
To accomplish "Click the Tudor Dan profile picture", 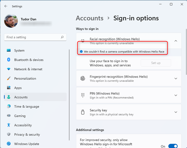I will click(x=11, y=21).
